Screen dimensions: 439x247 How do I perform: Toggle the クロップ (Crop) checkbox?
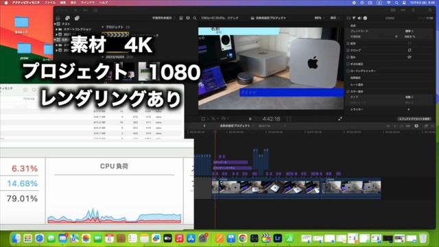[x=348, y=50]
